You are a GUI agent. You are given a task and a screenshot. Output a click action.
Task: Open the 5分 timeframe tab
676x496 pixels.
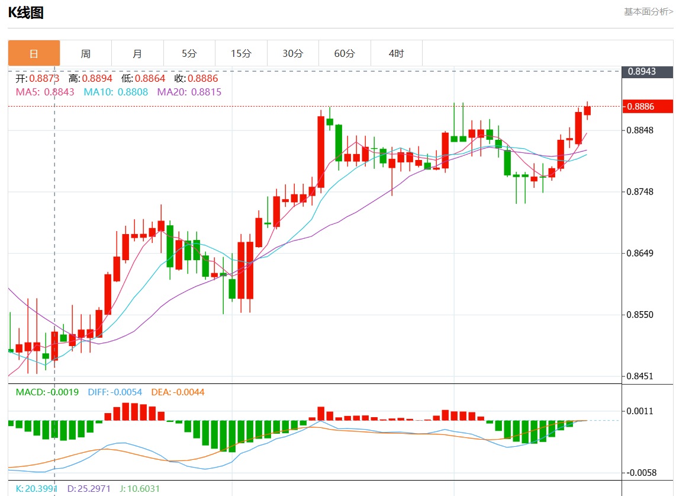(x=189, y=53)
